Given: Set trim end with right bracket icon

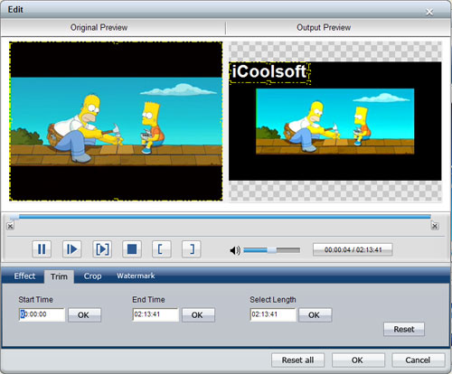Looking at the screenshot, I should tap(192, 249).
